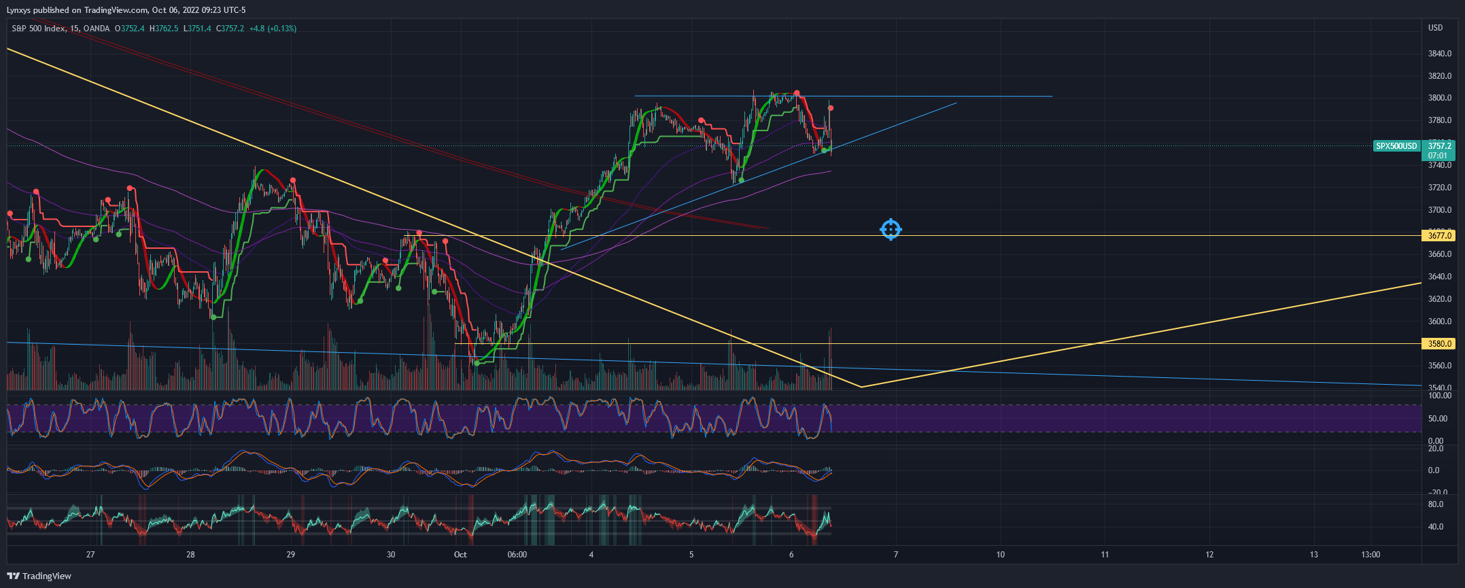Click the close value C3757.2

tap(230, 29)
